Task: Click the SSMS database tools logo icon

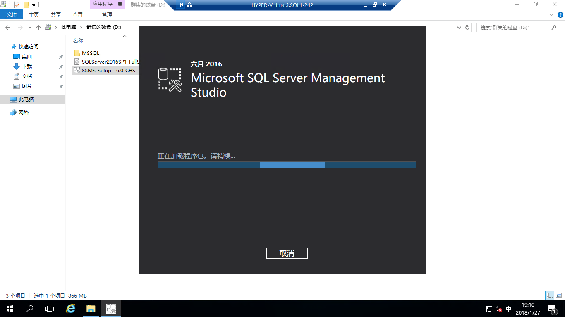Action: 170,80
